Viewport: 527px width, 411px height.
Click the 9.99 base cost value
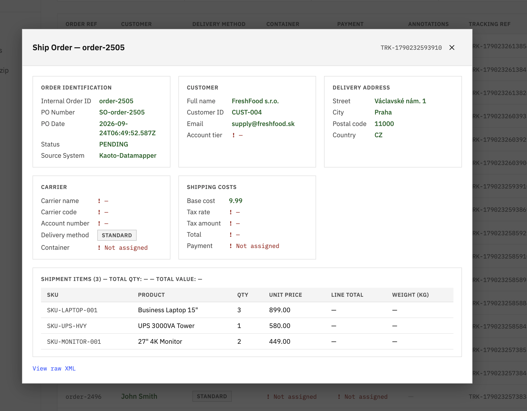[235, 201]
